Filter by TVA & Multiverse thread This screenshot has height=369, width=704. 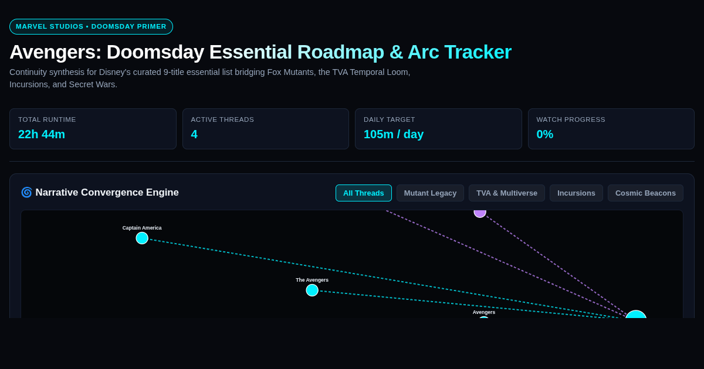pos(507,193)
